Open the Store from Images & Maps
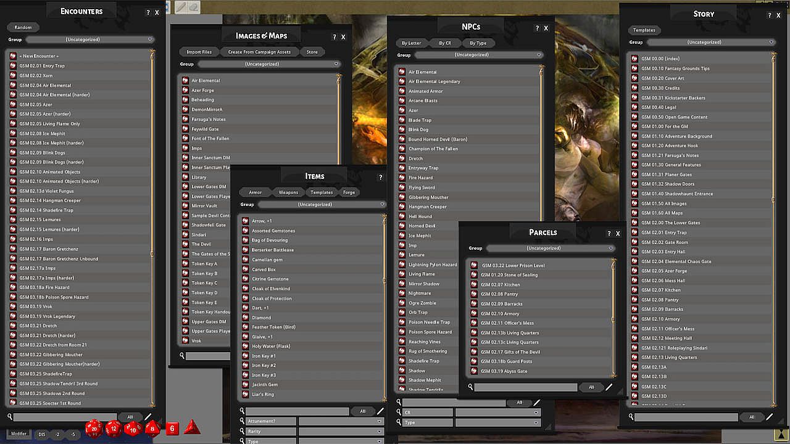The image size is (790, 444). pyautogui.click(x=312, y=52)
